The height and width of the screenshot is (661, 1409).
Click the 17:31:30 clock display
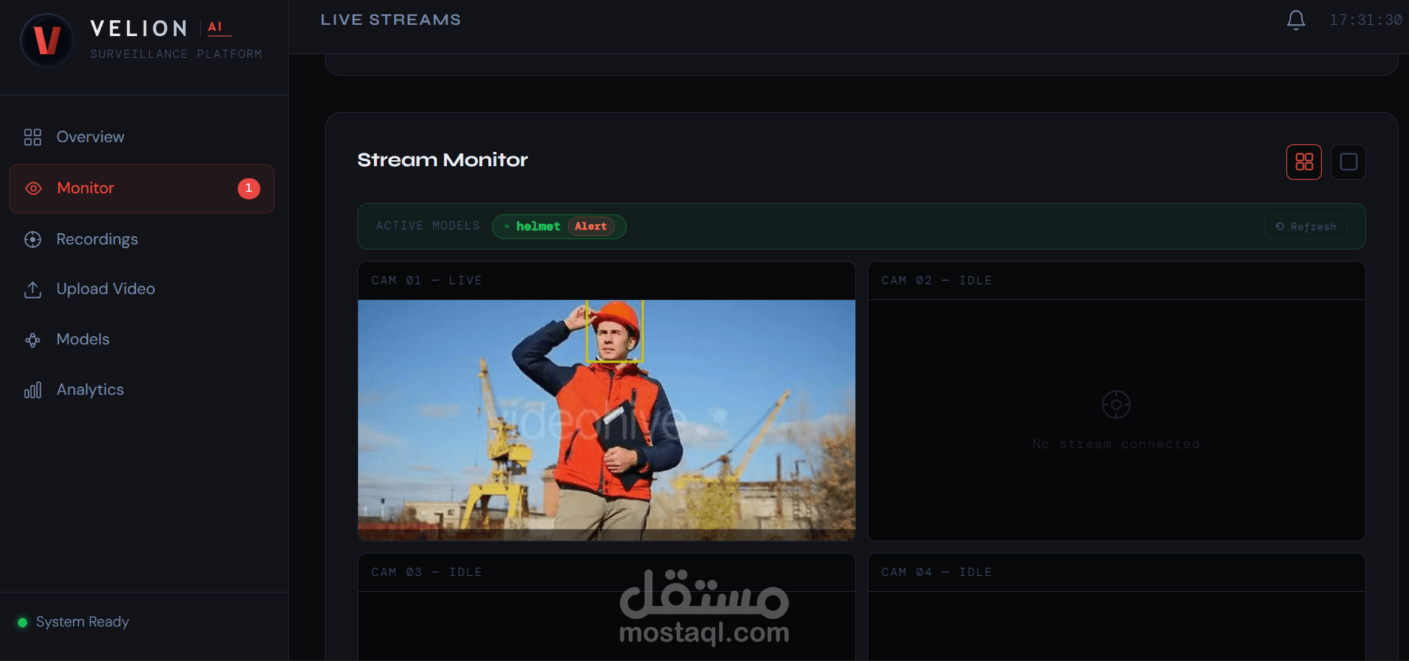[1365, 20]
